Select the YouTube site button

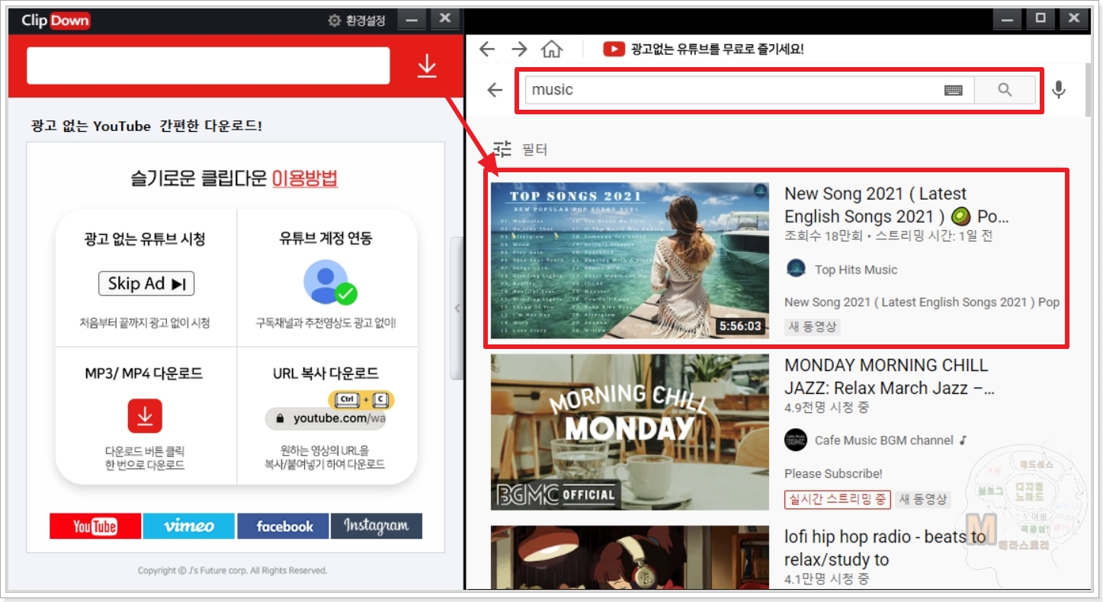95,526
